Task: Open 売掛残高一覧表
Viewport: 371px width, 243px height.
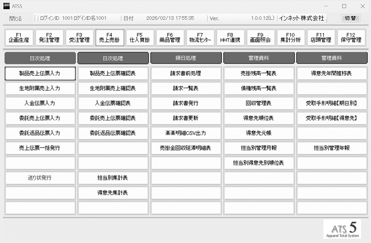Action: [x=259, y=74]
